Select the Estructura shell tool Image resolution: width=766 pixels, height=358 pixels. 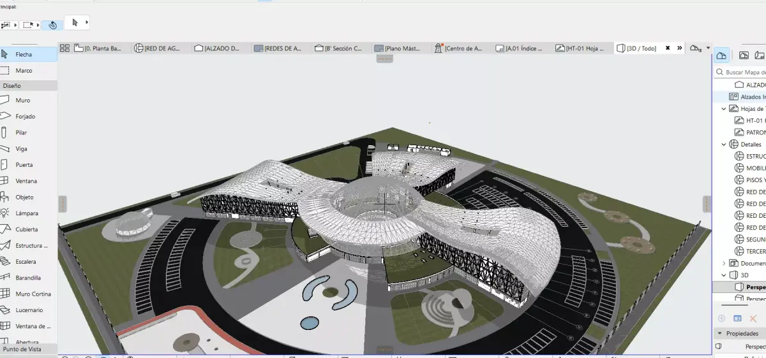click(x=28, y=245)
